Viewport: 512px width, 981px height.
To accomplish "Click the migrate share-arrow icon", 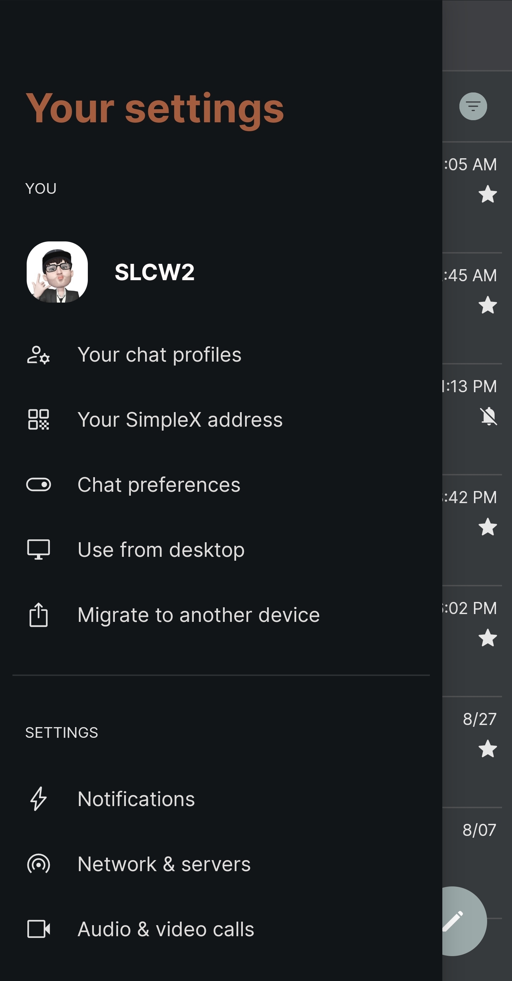I will pos(38,615).
